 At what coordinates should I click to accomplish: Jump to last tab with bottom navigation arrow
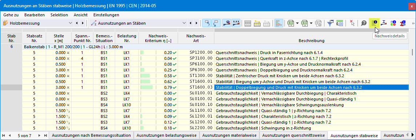click(x=45, y=136)
